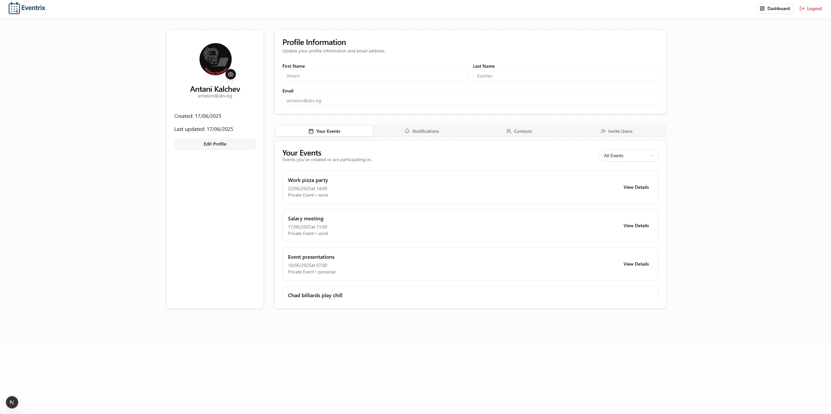Click the First Name input field

[x=375, y=76]
